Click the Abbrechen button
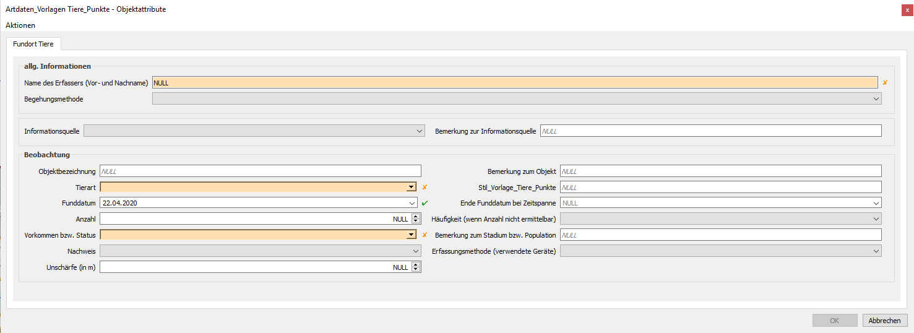 884,321
